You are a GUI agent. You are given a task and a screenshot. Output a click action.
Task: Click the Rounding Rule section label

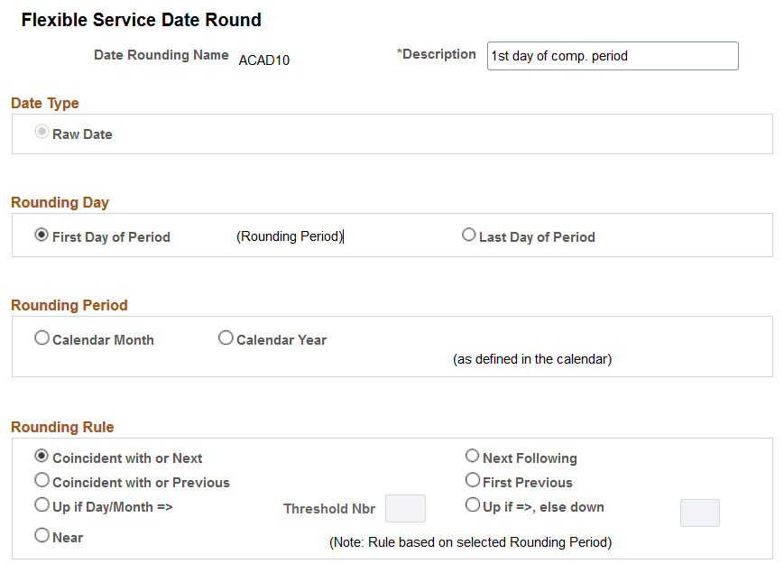(x=62, y=428)
